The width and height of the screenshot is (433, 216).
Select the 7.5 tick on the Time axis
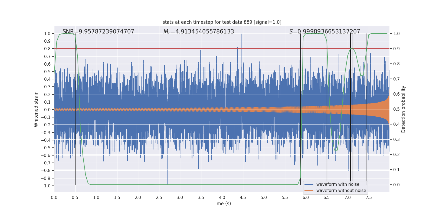coord(369,197)
